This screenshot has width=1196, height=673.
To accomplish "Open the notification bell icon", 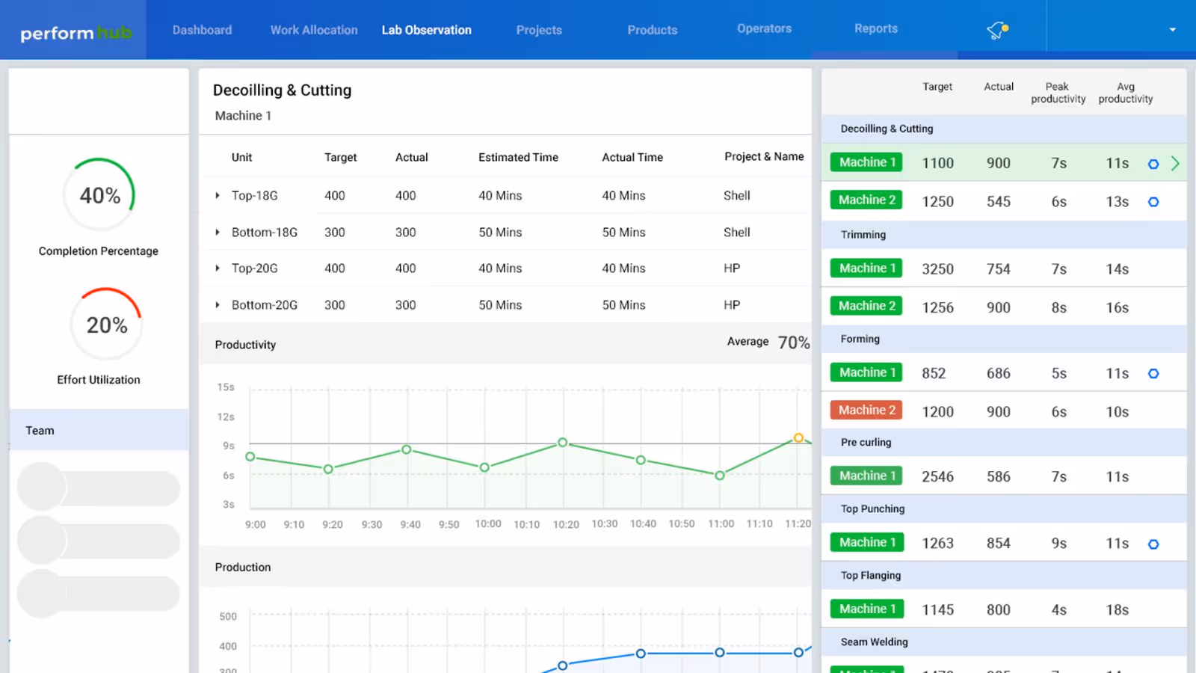I will pyautogui.click(x=997, y=30).
